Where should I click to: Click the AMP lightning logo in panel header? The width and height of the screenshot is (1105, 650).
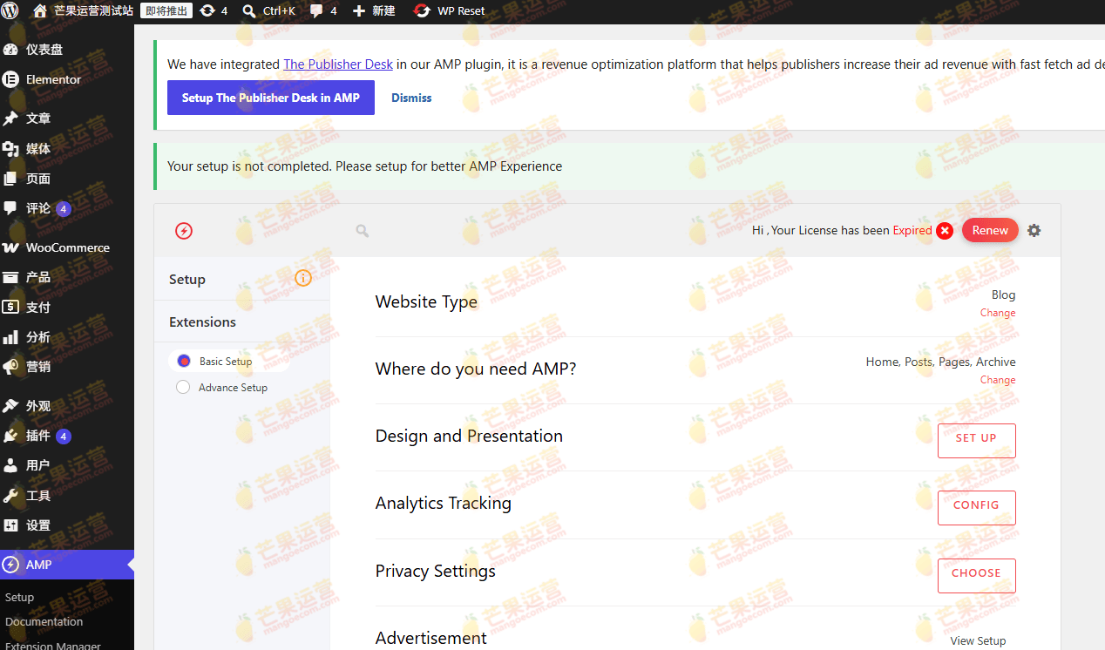tap(184, 231)
